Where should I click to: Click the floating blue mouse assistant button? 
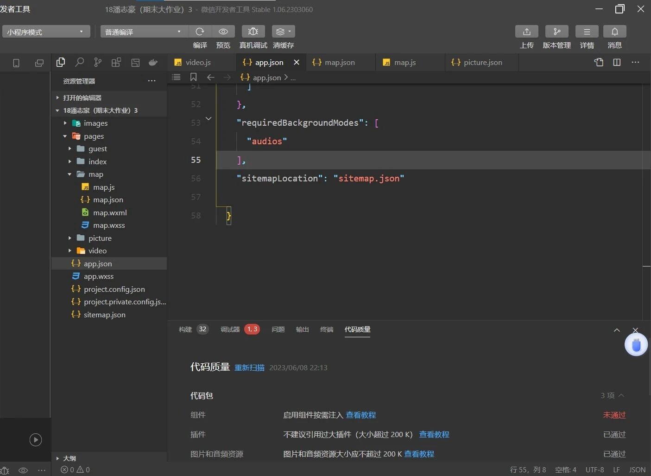(x=636, y=345)
